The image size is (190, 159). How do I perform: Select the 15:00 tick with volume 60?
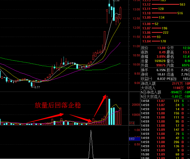click(x=166, y=154)
